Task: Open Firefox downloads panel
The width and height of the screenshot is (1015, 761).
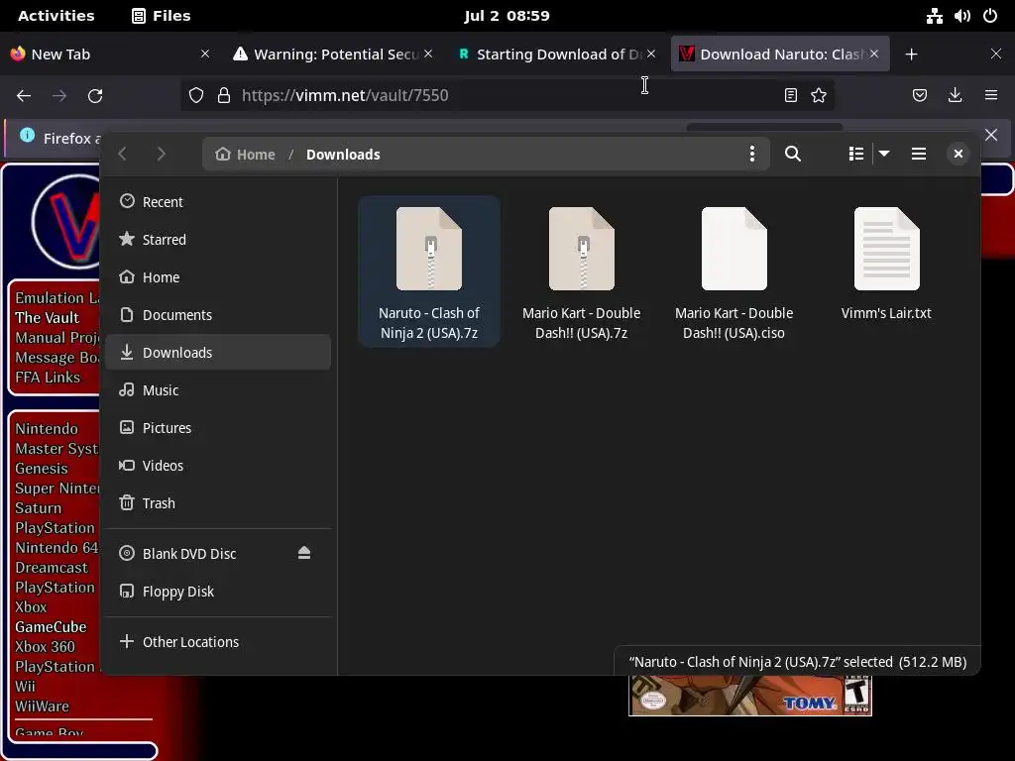Action: 955,96
